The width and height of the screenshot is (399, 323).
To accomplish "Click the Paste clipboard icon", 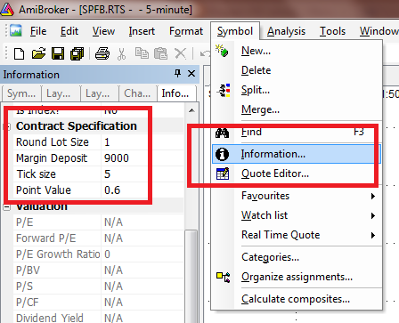I will [160, 53].
